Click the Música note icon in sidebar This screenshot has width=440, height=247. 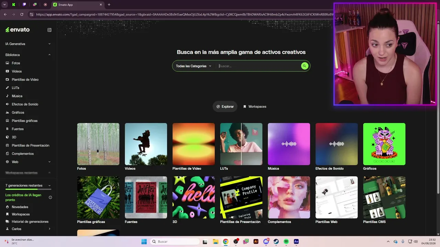click(x=7, y=96)
